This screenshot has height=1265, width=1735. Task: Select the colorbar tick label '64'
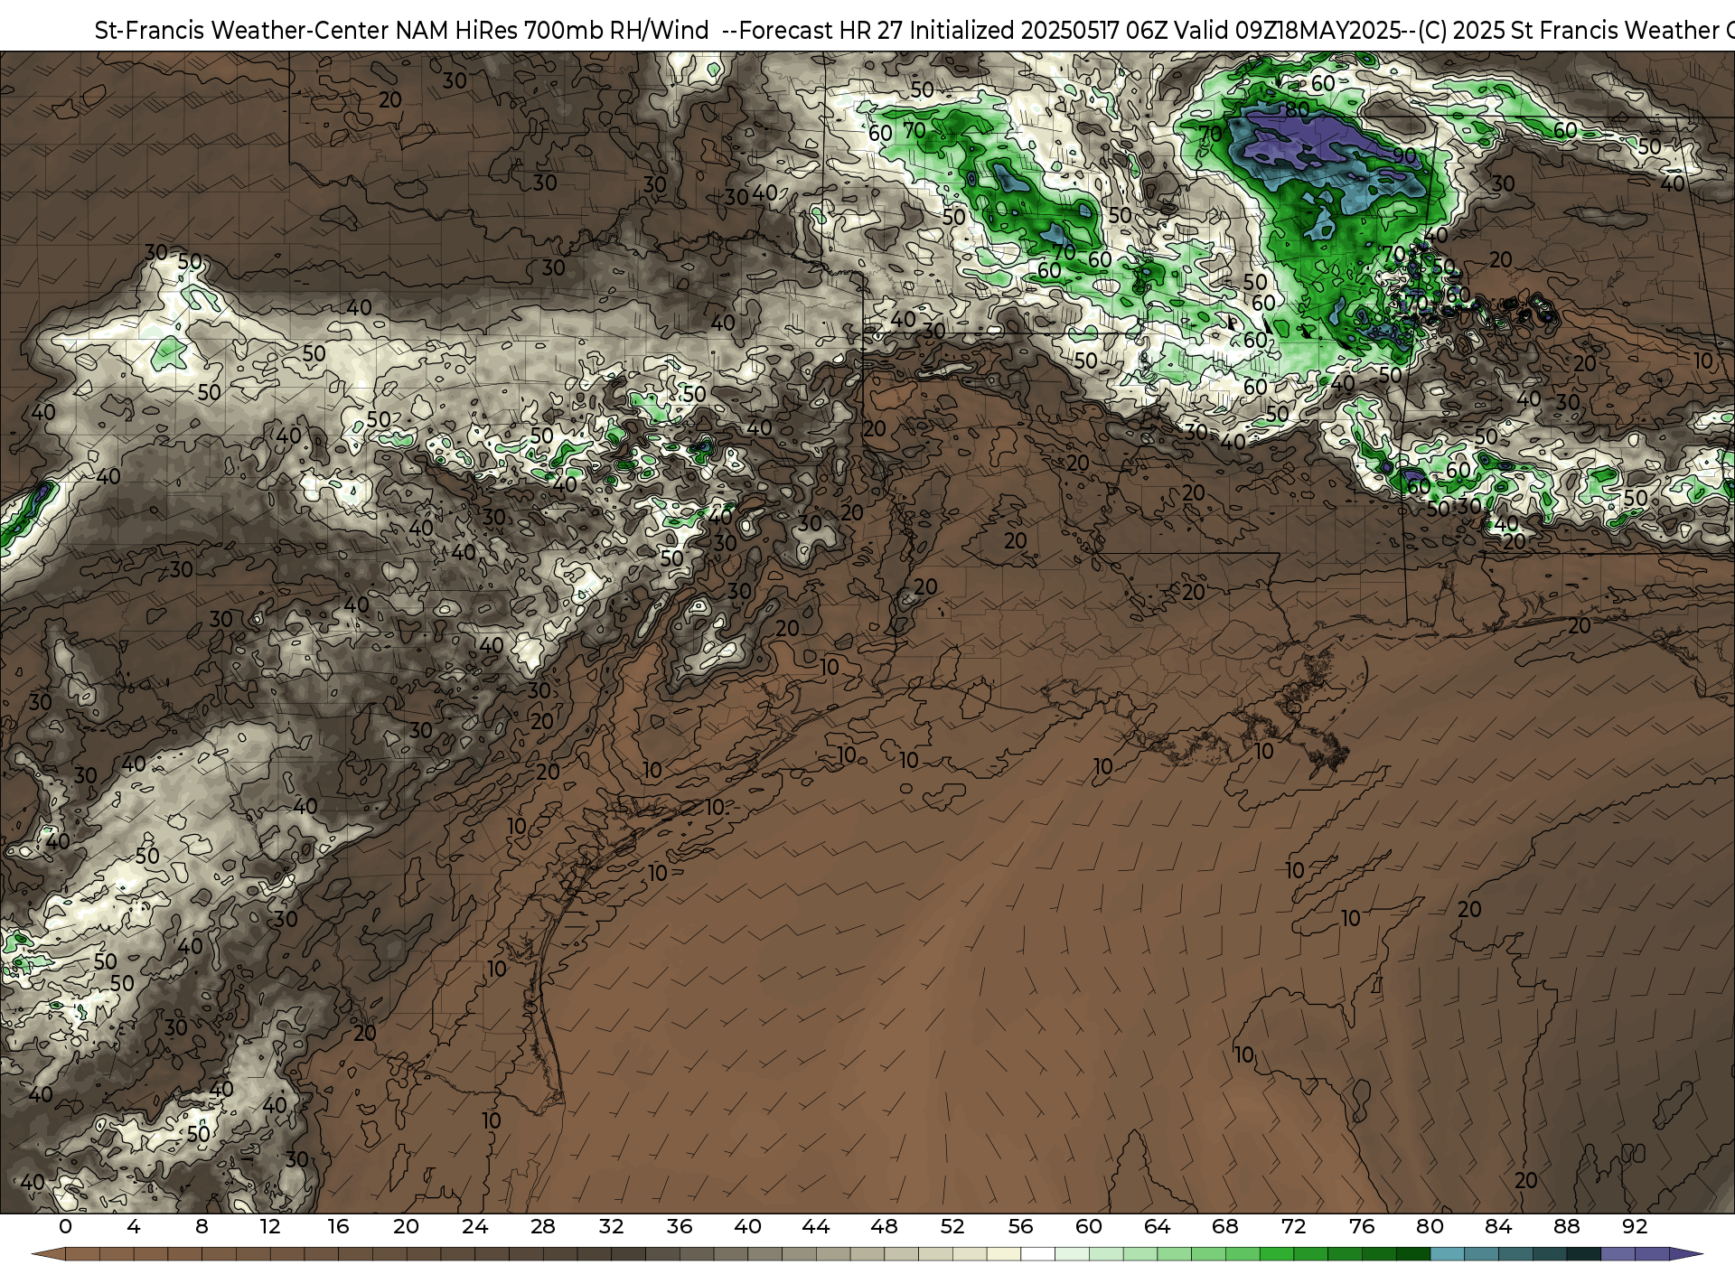(1157, 1226)
